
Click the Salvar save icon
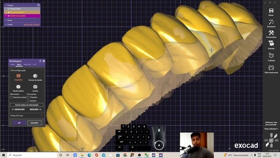[x=271, y=11]
